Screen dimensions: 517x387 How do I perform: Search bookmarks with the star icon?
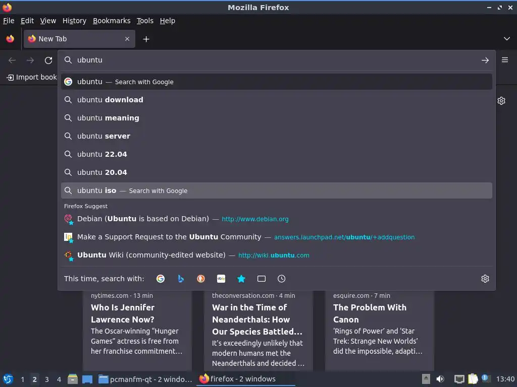[241, 279]
